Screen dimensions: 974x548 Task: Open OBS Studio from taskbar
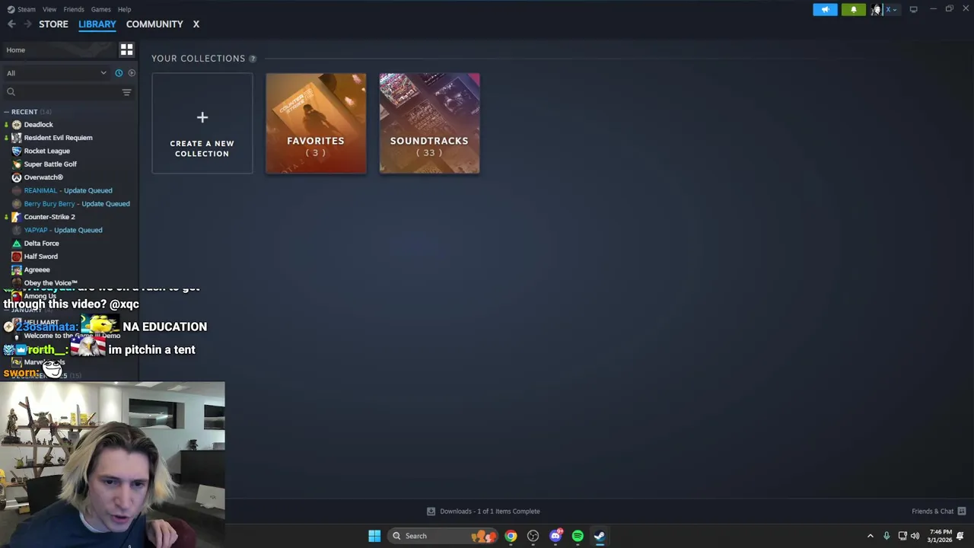coord(533,536)
